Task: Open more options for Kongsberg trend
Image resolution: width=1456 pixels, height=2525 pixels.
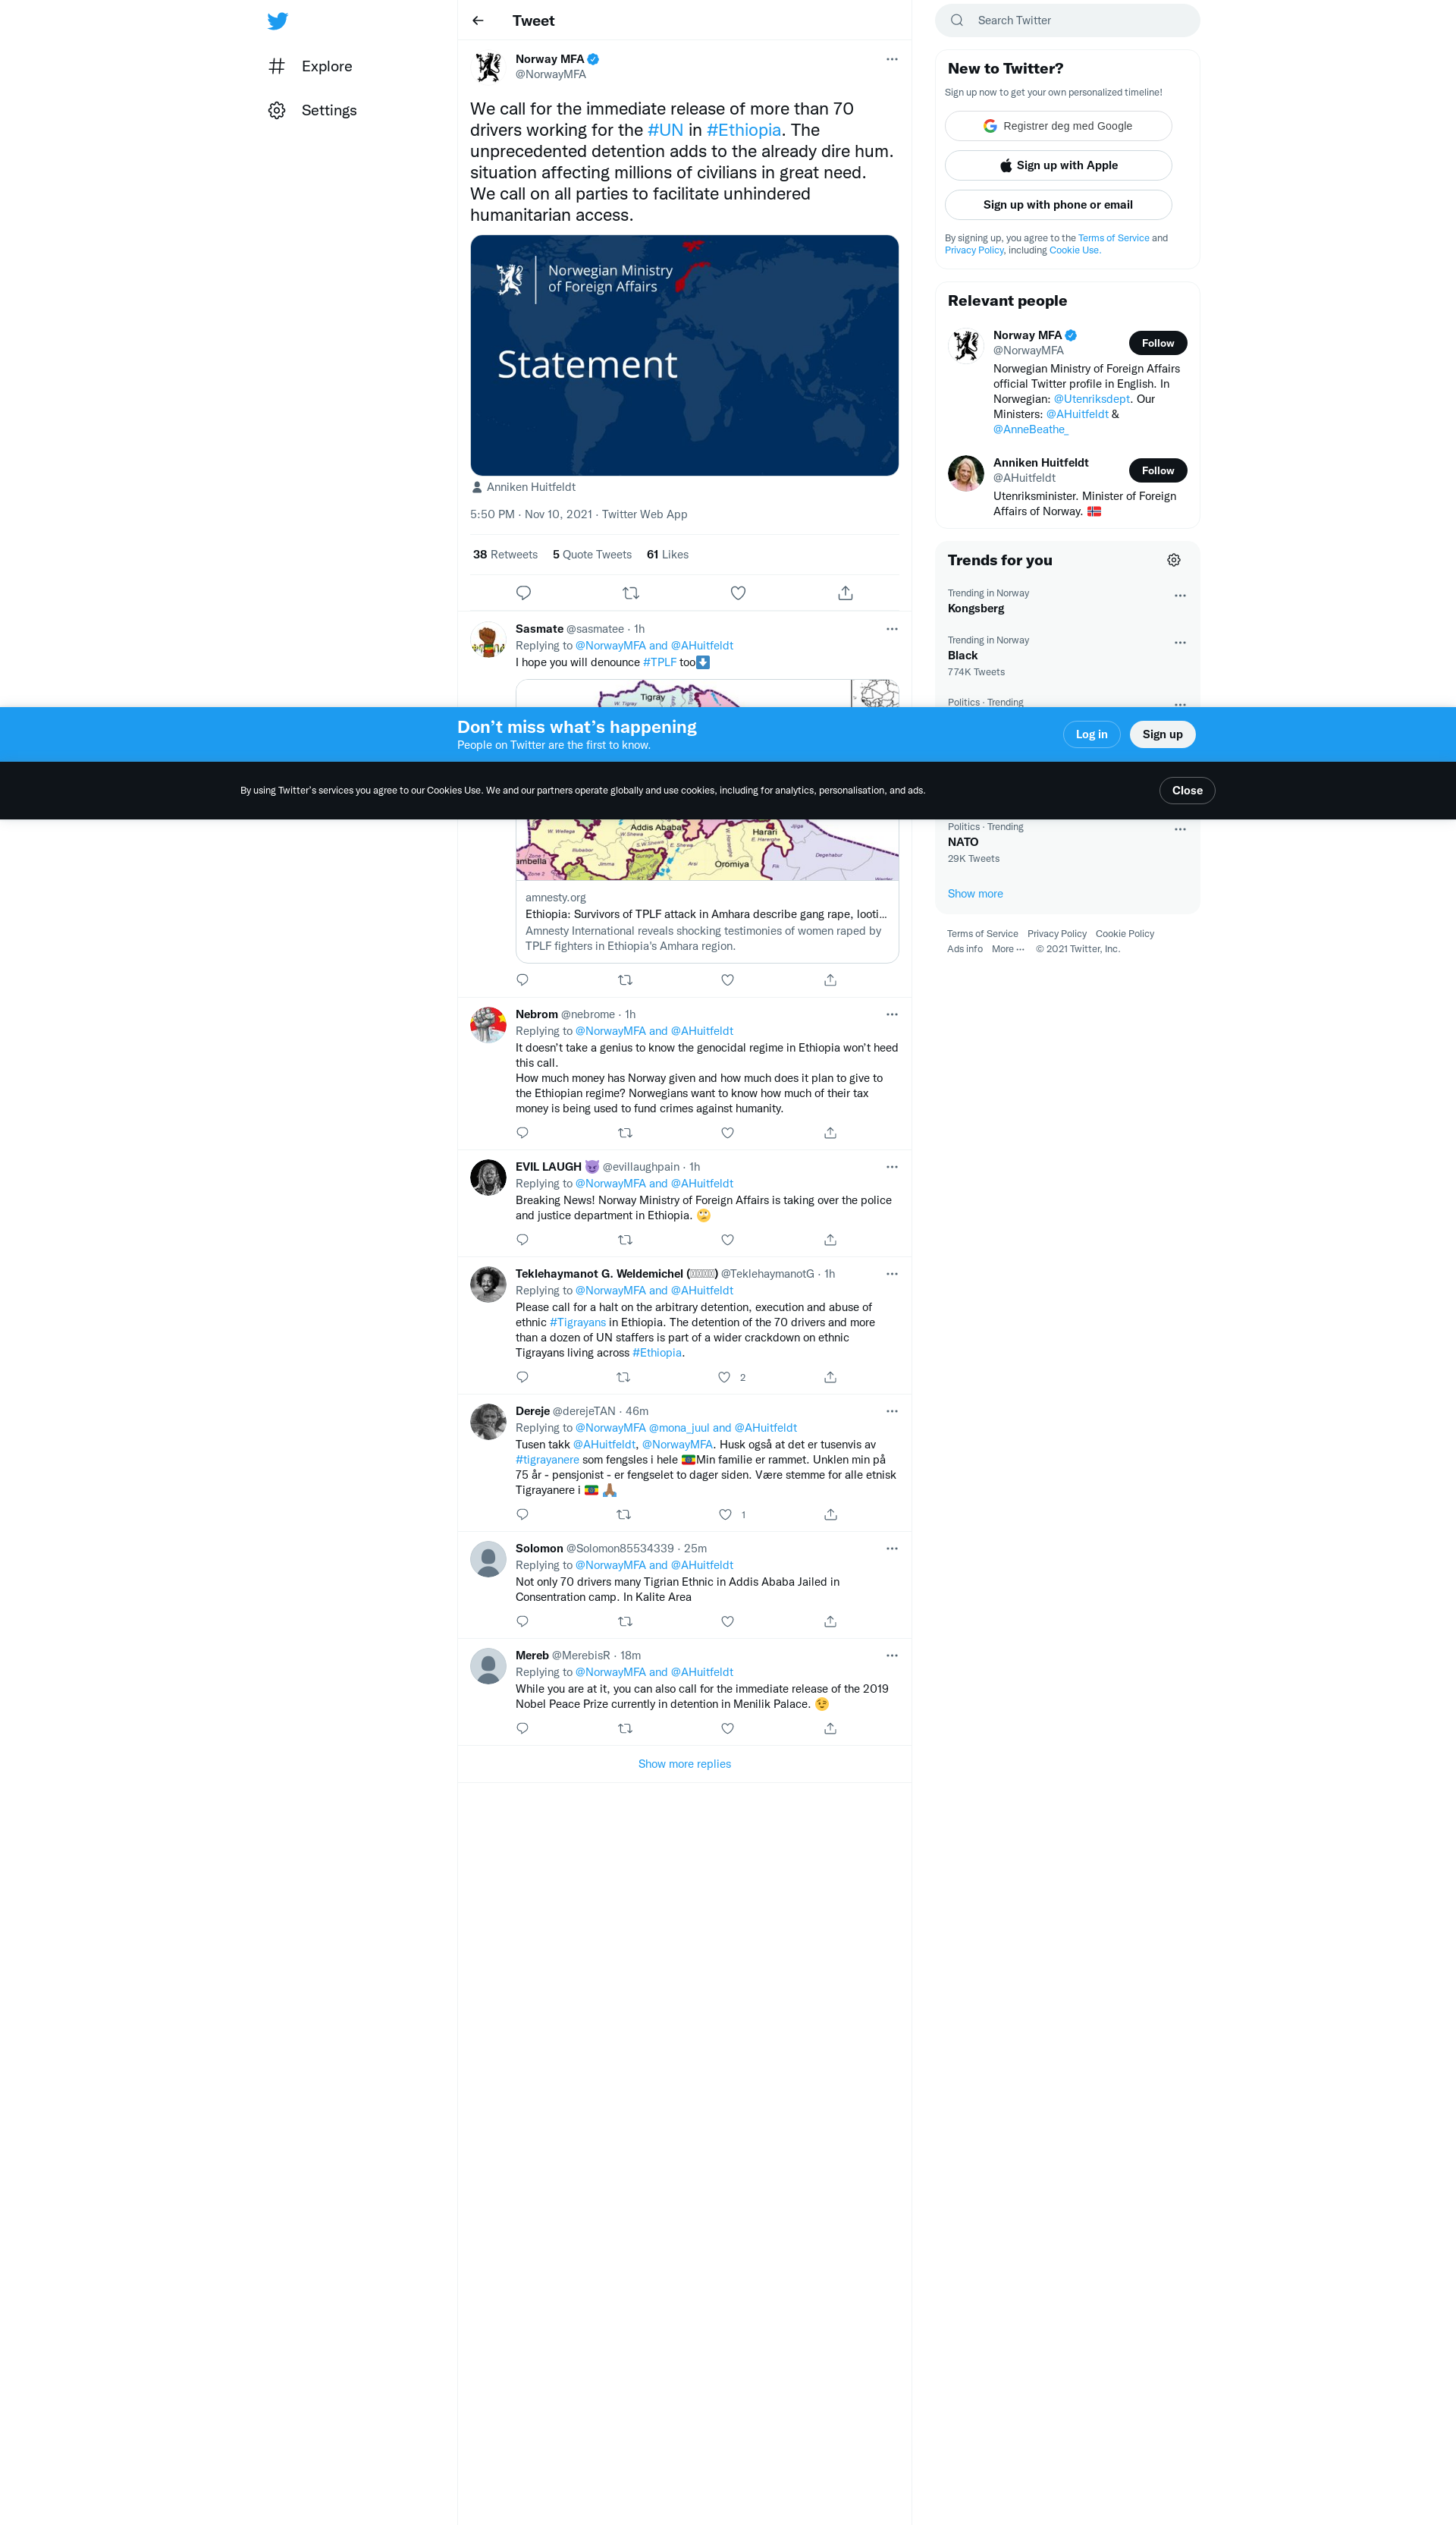Action: (x=1180, y=596)
